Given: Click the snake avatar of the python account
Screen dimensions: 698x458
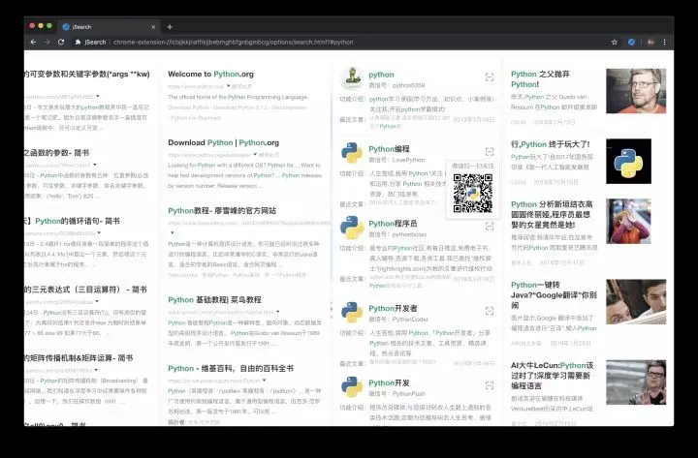Looking at the screenshot, I should pos(352,78).
